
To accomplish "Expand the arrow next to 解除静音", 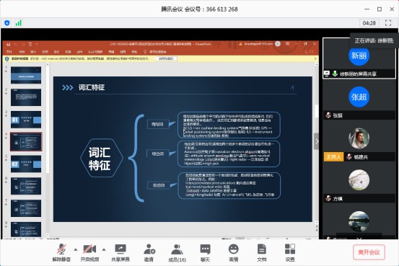I will coord(76,249).
